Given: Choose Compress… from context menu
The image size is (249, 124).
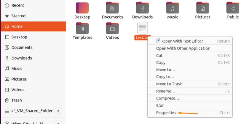Looking at the screenshot, I should point(190,98).
